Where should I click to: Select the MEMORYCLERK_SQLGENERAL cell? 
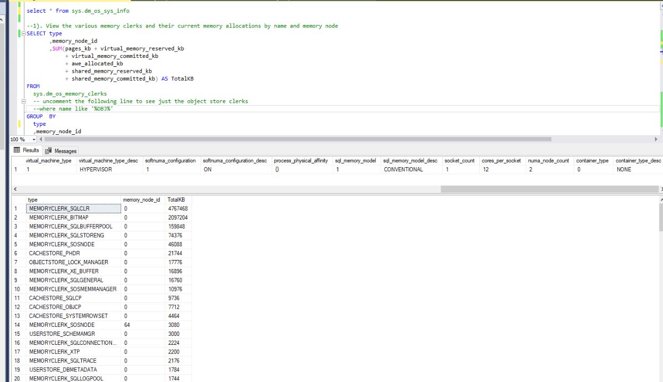click(x=73, y=280)
